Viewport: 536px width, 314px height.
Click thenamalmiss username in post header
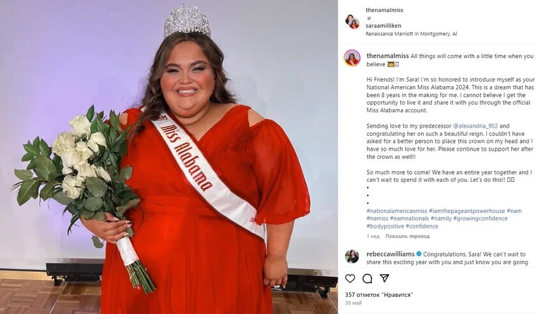point(385,10)
